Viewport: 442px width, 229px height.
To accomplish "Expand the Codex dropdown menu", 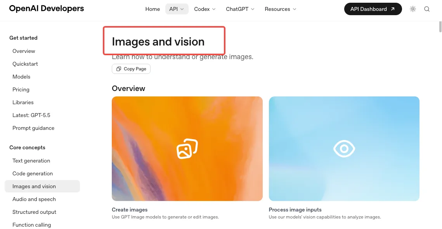I will [205, 9].
